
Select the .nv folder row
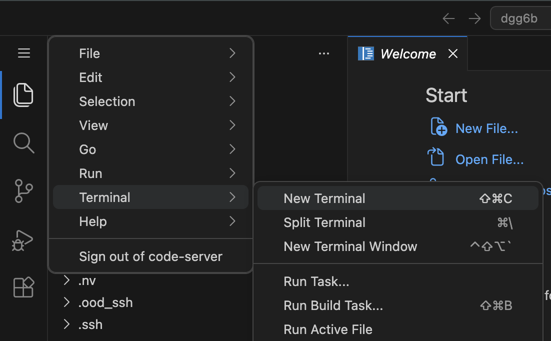(150, 280)
